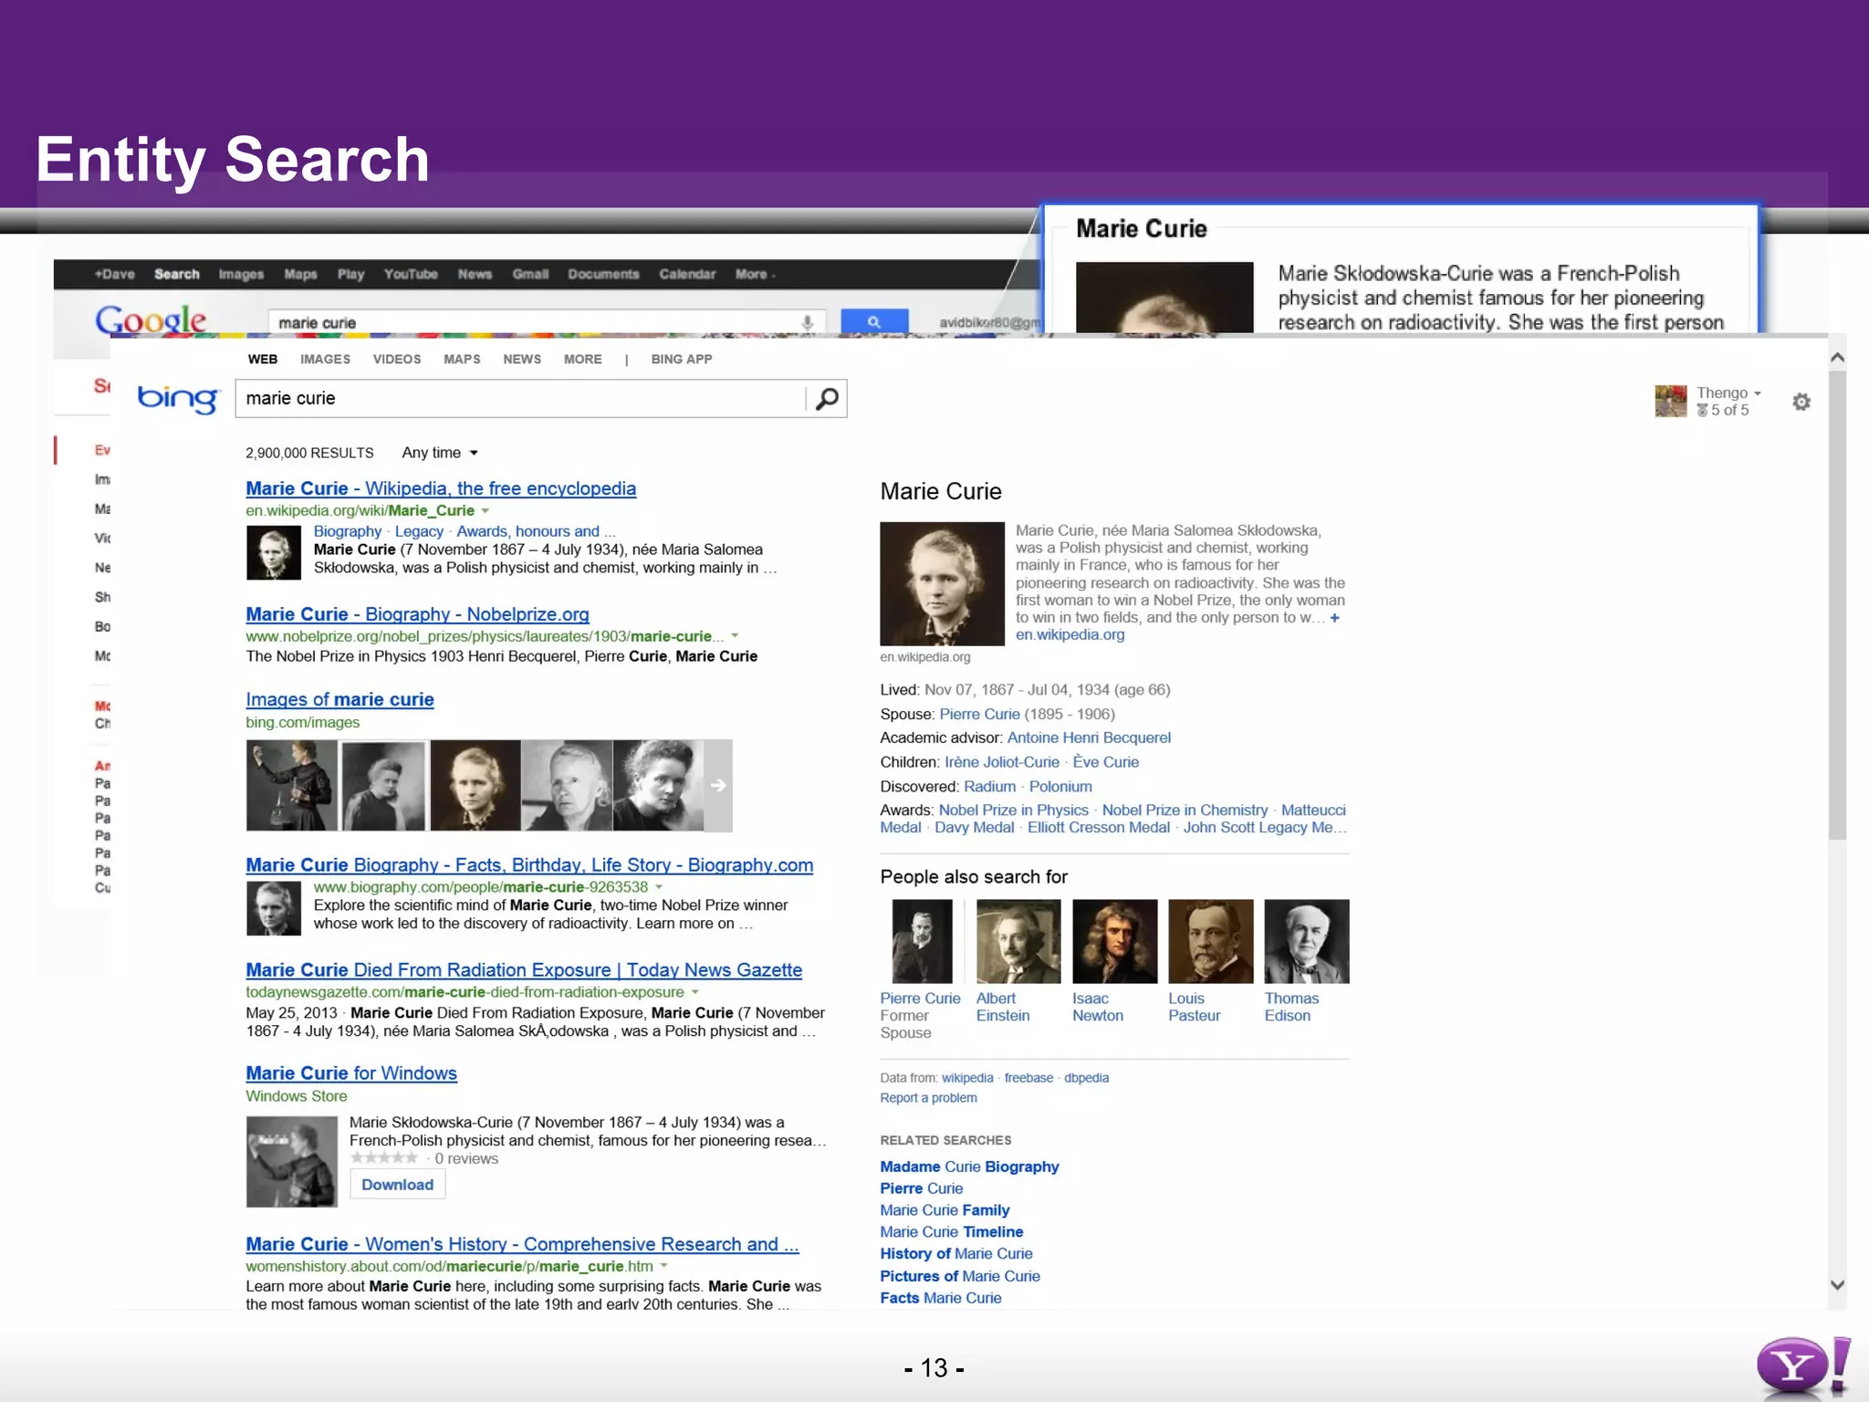Click image carousel next arrow
The height and width of the screenshot is (1402, 1869).
pyautogui.click(x=718, y=785)
